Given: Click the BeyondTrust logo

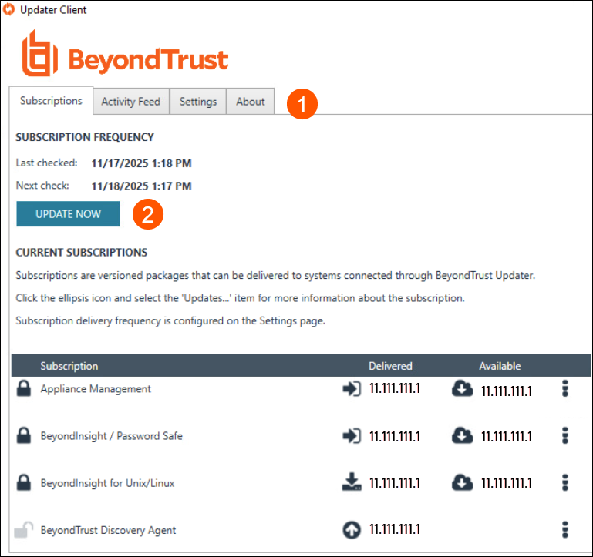Looking at the screenshot, I should coord(125,54).
